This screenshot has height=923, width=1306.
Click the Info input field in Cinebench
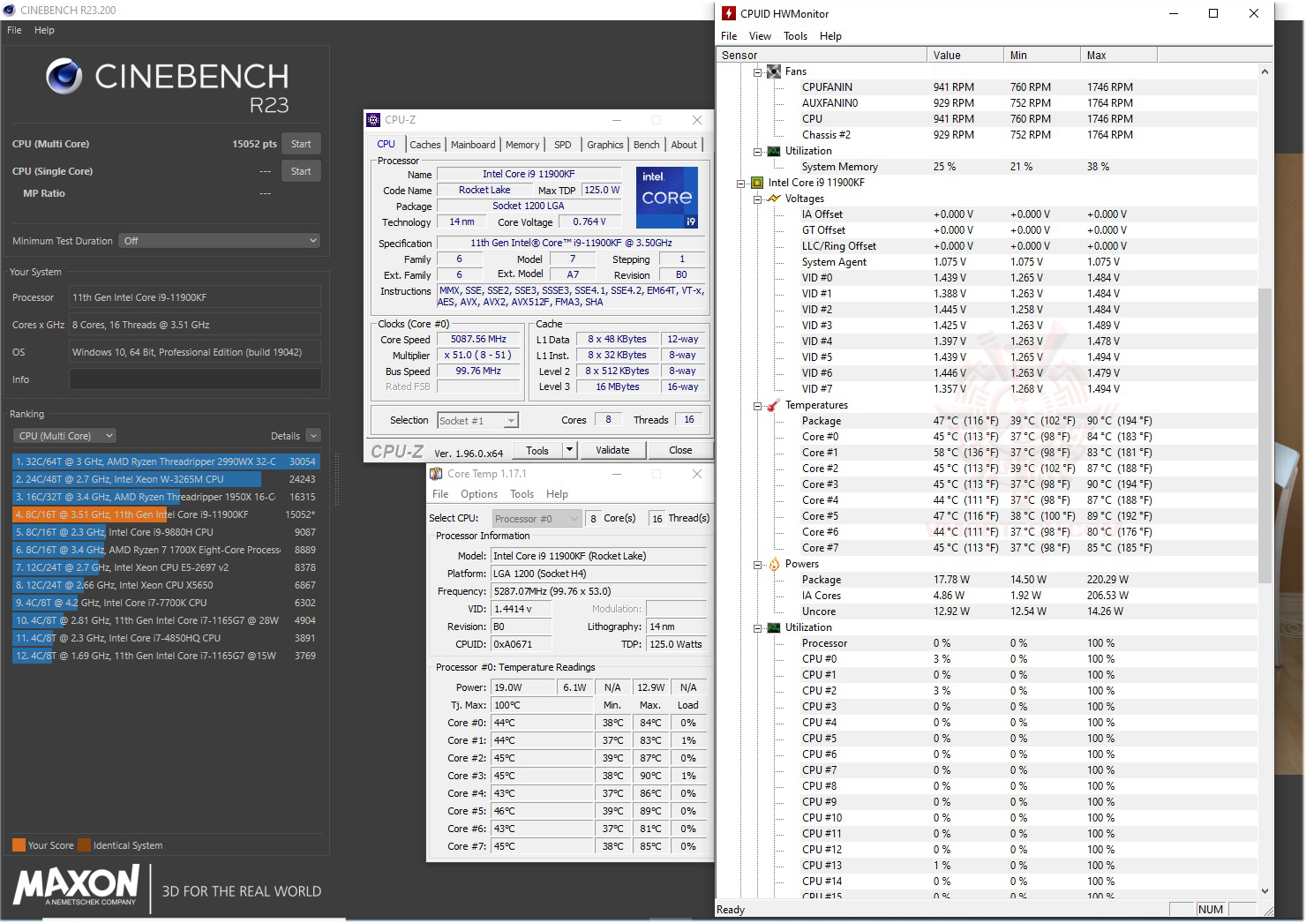pyautogui.click(x=195, y=379)
